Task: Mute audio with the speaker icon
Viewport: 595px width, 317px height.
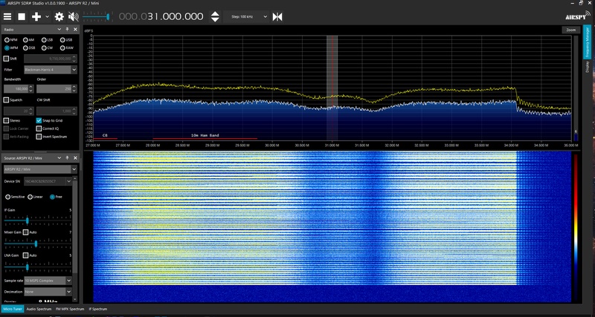Action: (73, 16)
